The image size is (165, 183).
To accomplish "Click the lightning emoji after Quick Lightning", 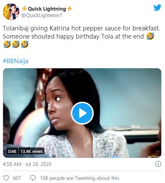I will tap(70, 9).
